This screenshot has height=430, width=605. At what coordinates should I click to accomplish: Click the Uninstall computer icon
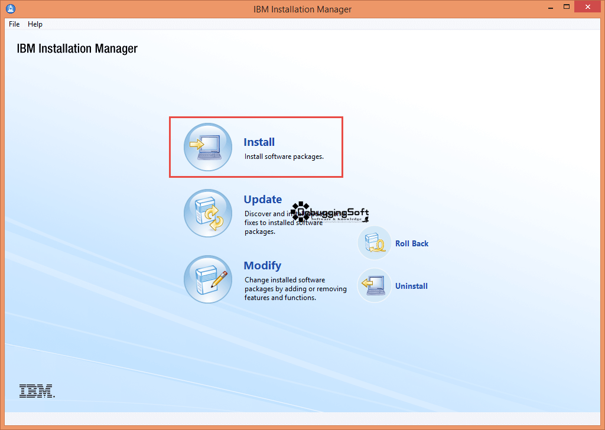374,286
